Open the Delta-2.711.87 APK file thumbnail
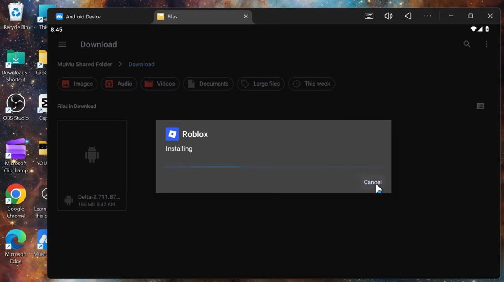 [x=92, y=155]
